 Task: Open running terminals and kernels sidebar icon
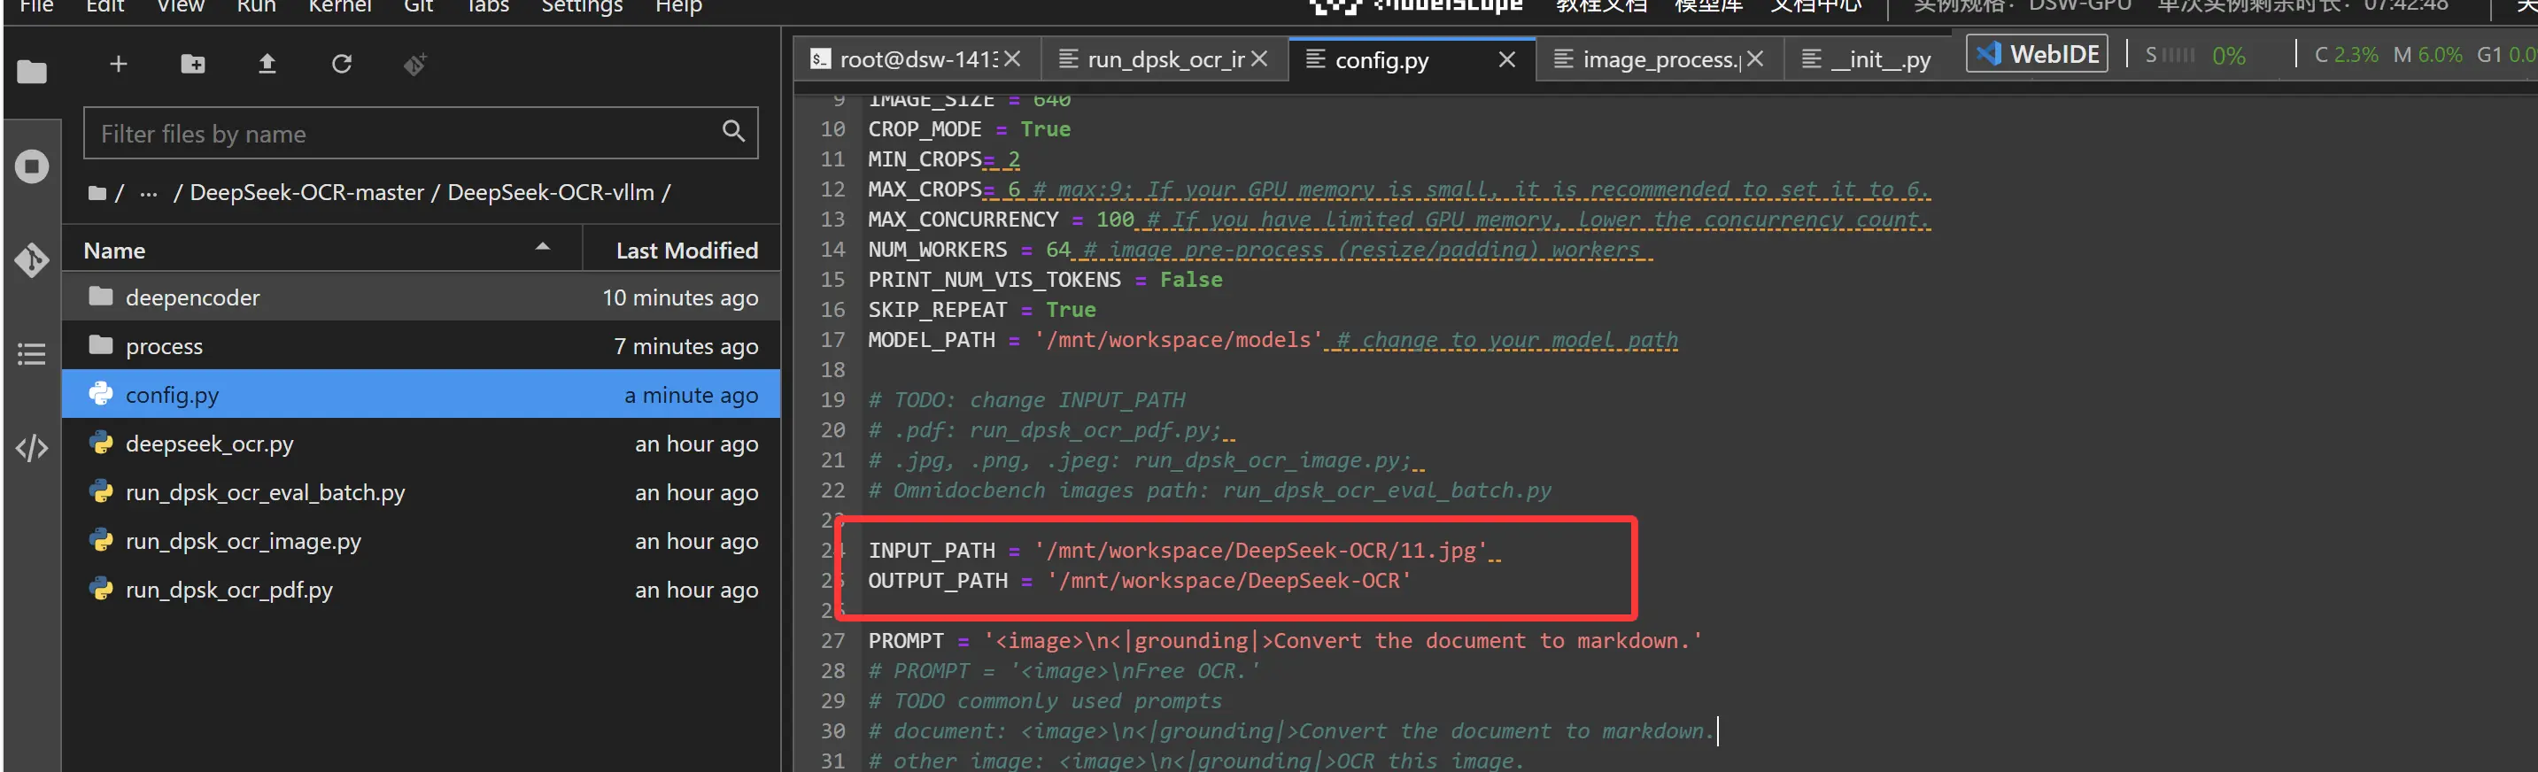32,166
